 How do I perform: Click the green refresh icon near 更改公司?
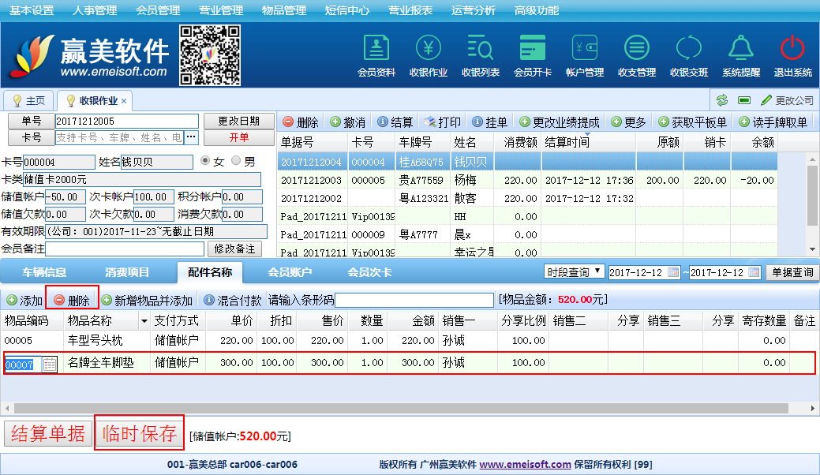click(721, 100)
